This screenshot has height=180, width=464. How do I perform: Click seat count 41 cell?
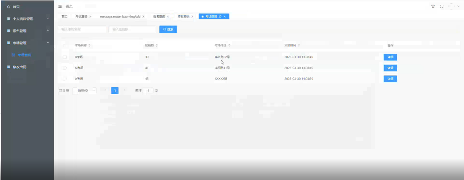(x=147, y=68)
